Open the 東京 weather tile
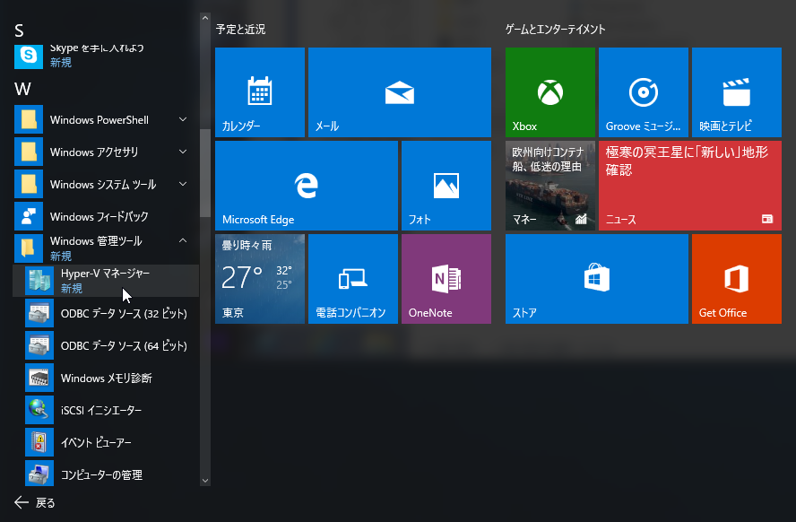796x522 pixels. coord(260,279)
